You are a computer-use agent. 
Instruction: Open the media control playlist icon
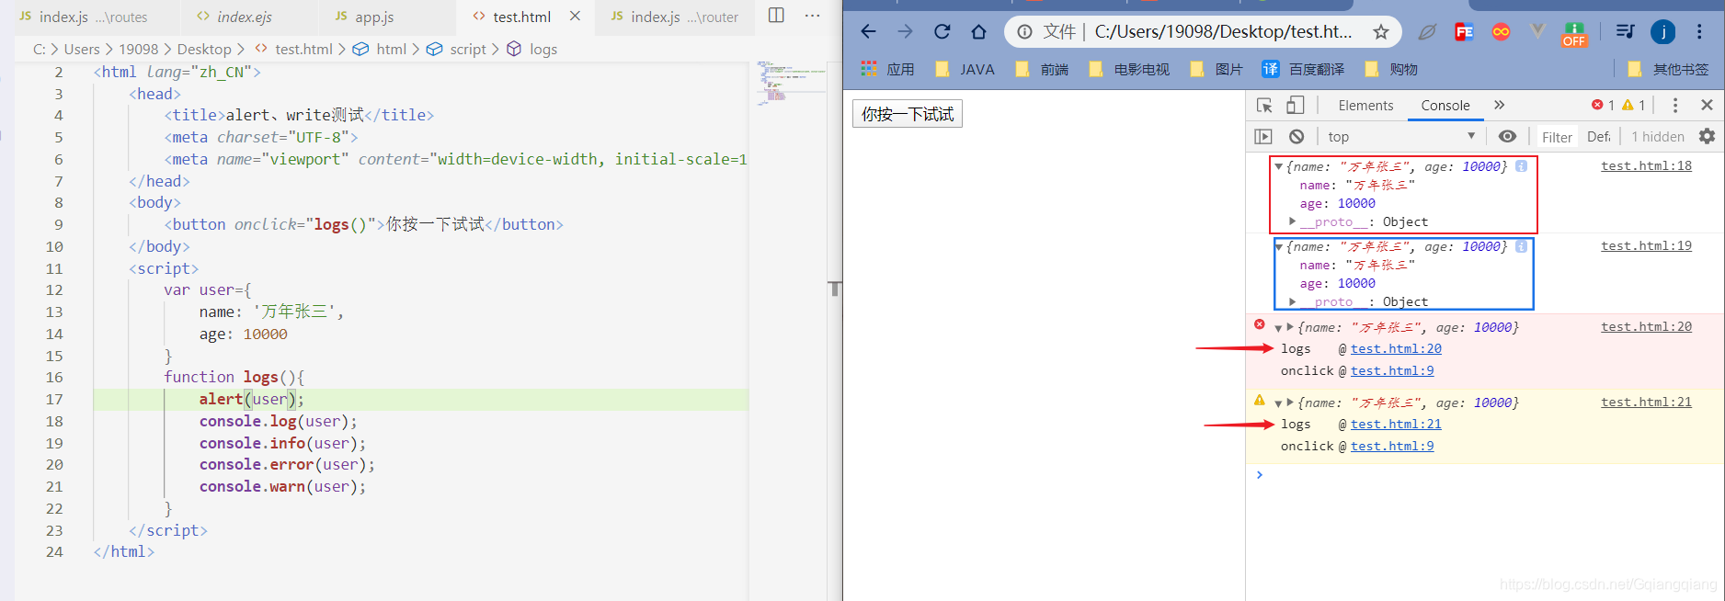(x=1625, y=32)
